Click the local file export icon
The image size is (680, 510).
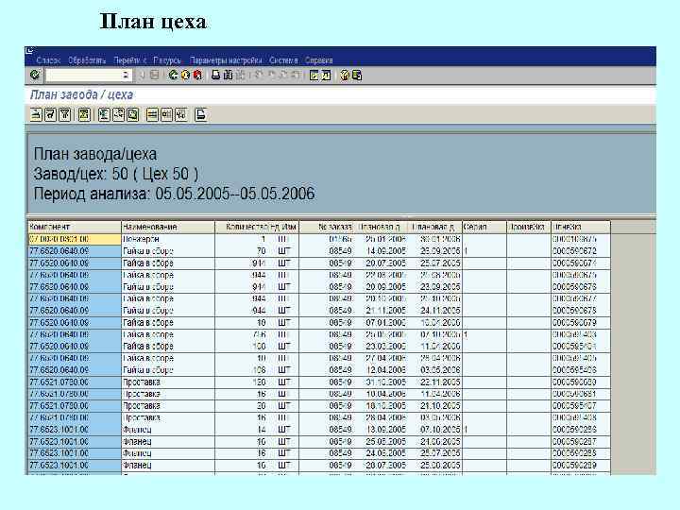pos(133,114)
